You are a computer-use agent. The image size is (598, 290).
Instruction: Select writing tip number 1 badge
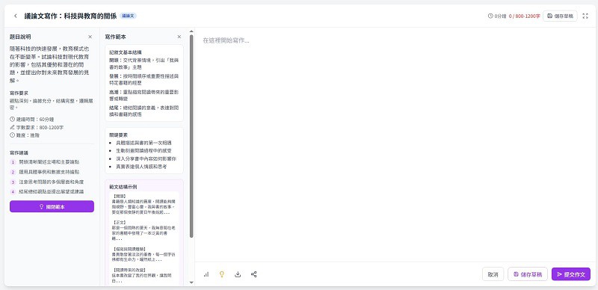13,162
